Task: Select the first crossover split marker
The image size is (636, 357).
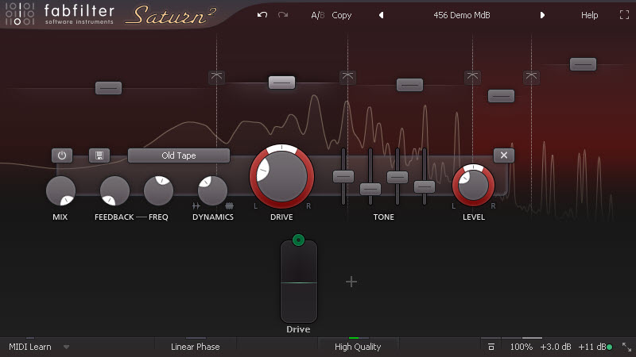Action: click(x=216, y=76)
